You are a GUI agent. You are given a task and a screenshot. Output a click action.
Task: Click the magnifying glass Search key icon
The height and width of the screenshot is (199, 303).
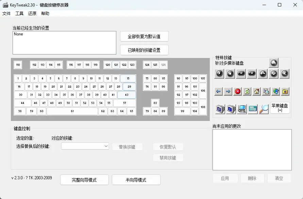pos(264,109)
